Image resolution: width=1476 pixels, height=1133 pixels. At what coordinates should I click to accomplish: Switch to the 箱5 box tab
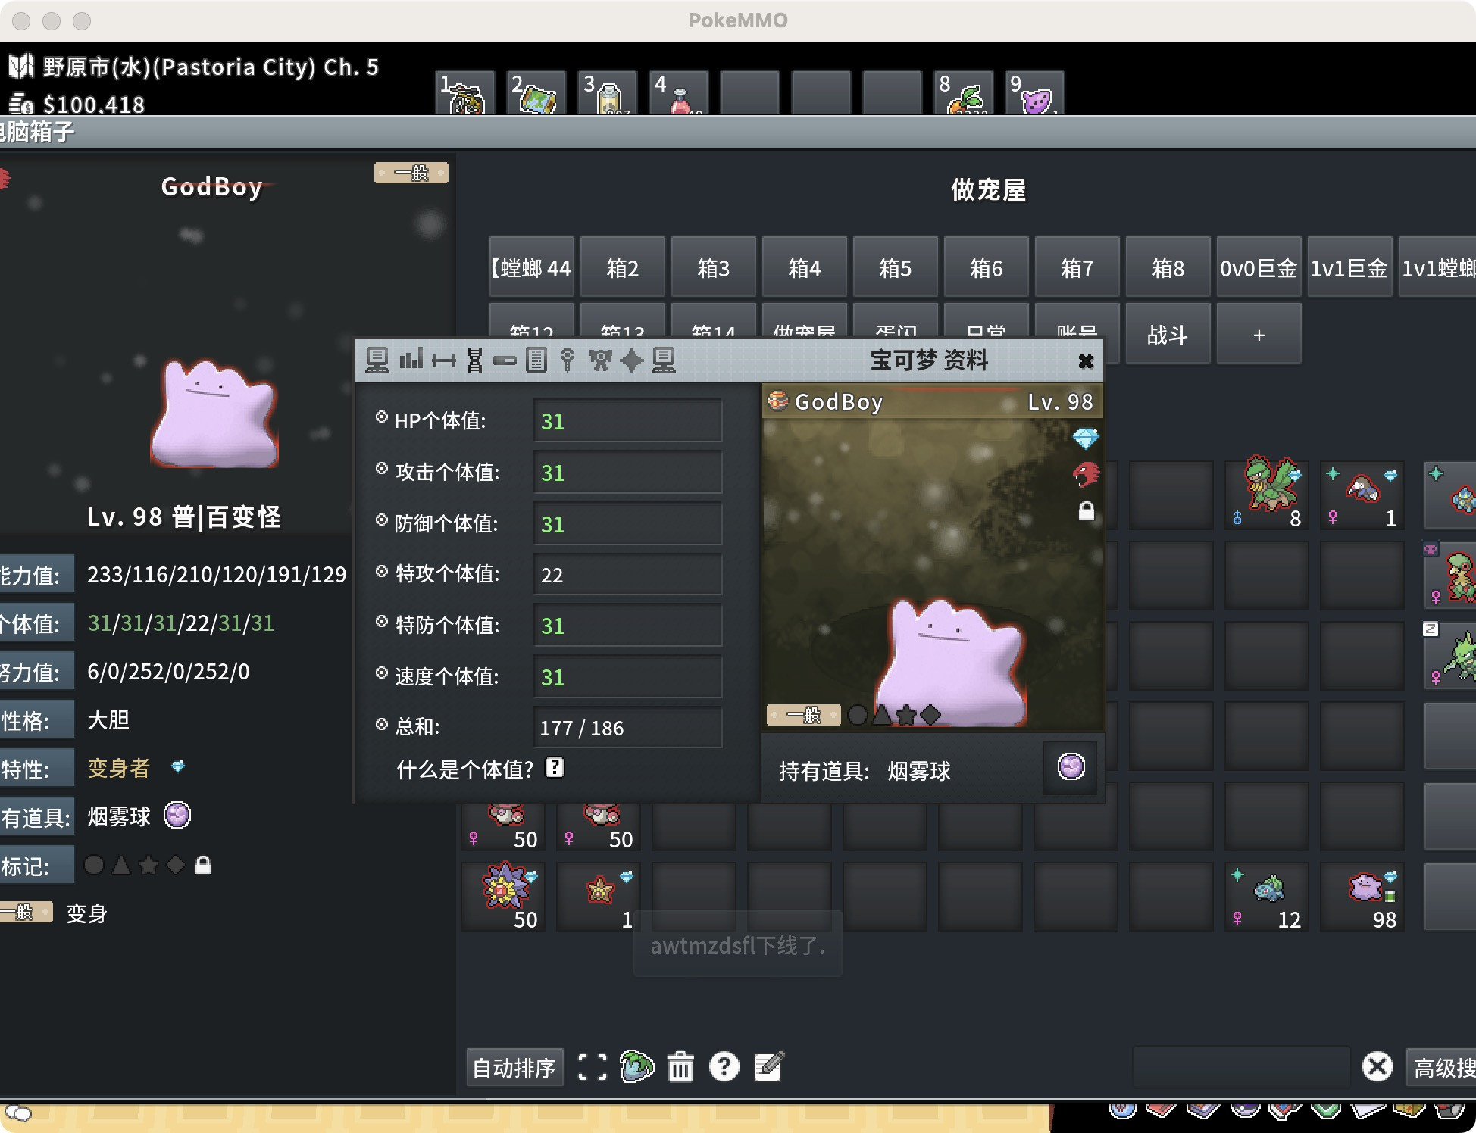pos(896,267)
